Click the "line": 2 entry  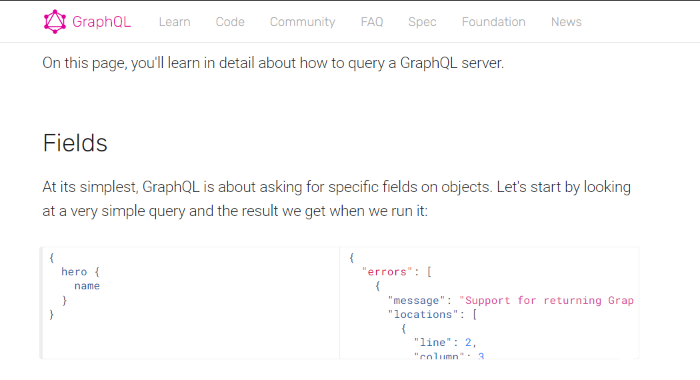(x=445, y=343)
